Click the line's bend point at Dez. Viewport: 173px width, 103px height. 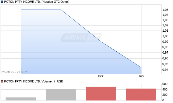point(101,42)
